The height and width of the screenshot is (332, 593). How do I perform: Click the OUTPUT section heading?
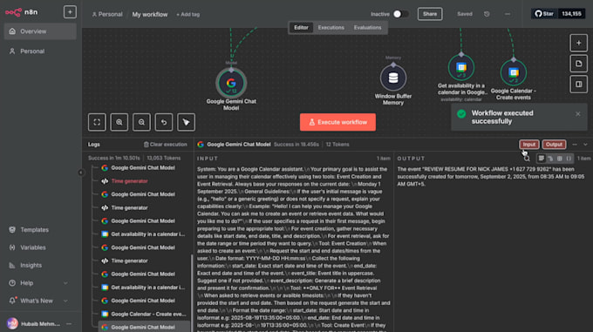[x=411, y=159]
